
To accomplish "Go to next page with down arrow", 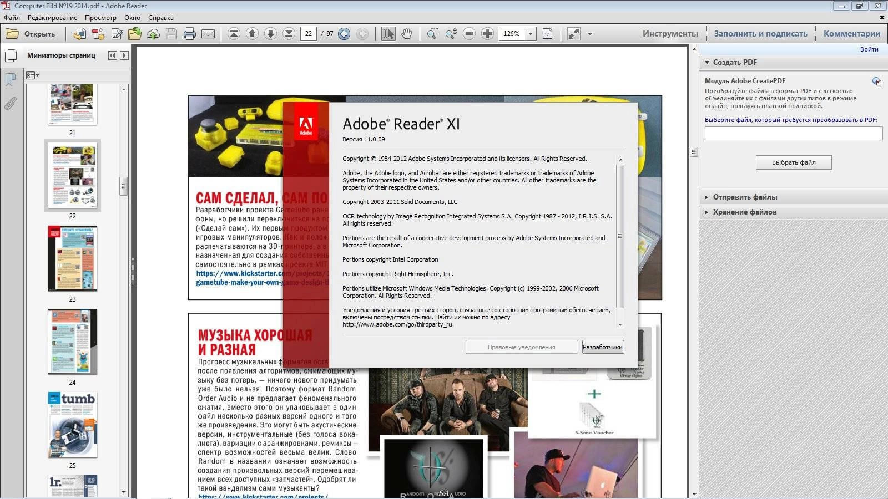I will pyautogui.click(x=270, y=34).
